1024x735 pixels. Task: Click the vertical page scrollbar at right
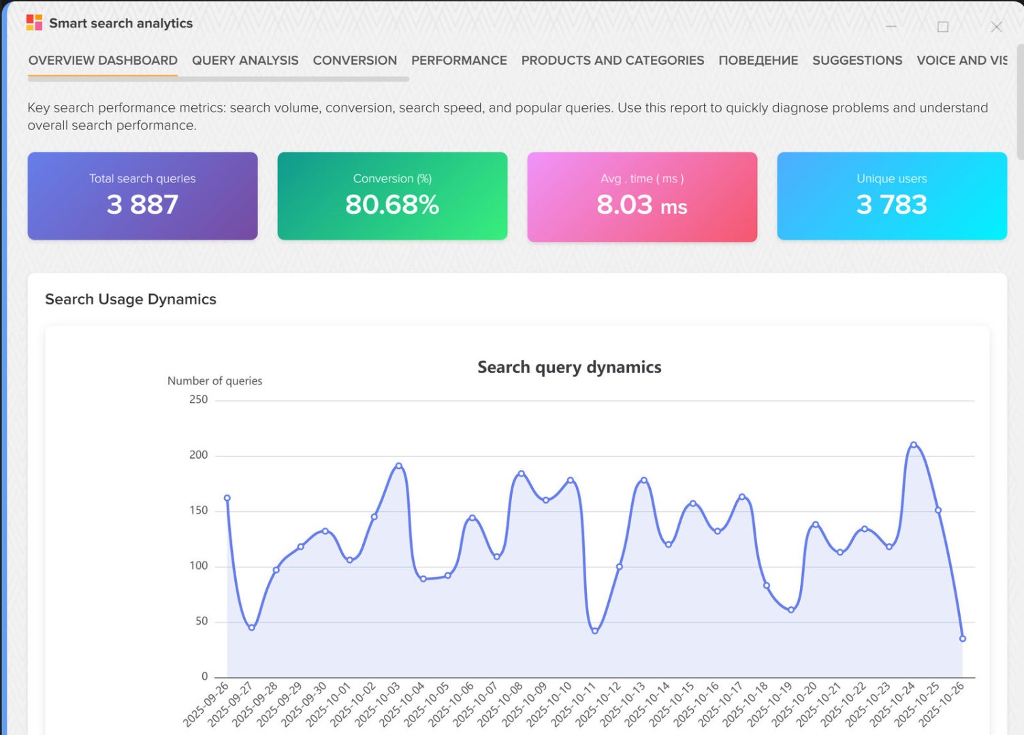pyautogui.click(x=1020, y=102)
